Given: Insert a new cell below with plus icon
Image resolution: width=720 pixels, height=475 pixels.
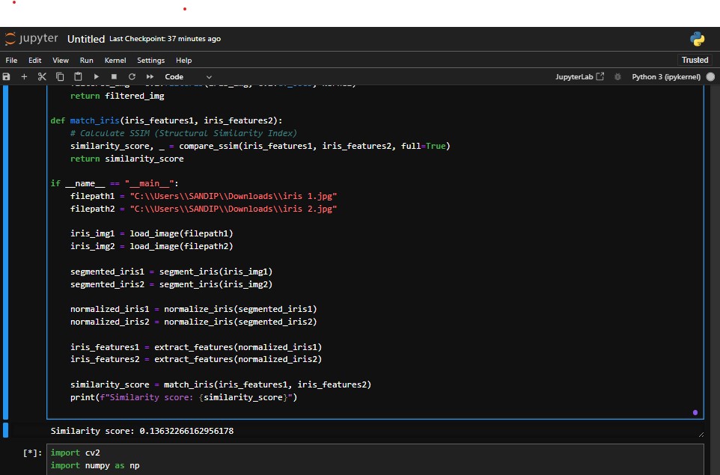Looking at the screenshot, I should [25, 76].
